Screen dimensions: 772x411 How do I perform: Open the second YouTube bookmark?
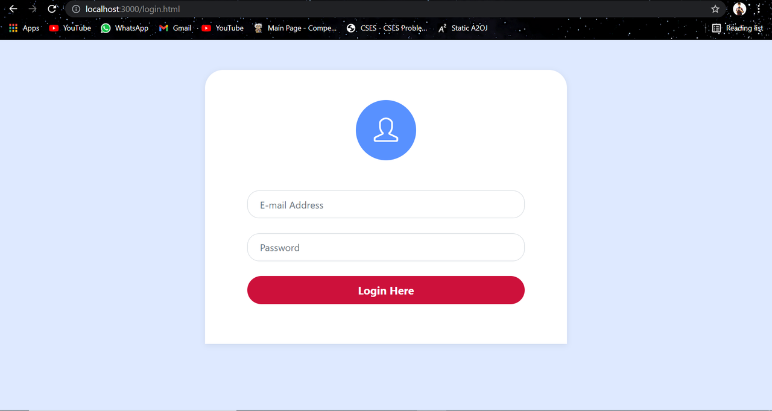(223, 28)
